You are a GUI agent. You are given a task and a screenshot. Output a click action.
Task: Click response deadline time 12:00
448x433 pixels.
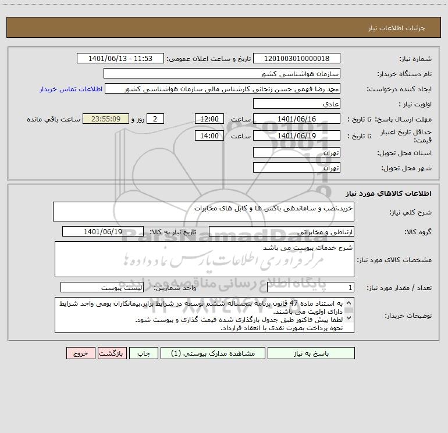[209, 119]
